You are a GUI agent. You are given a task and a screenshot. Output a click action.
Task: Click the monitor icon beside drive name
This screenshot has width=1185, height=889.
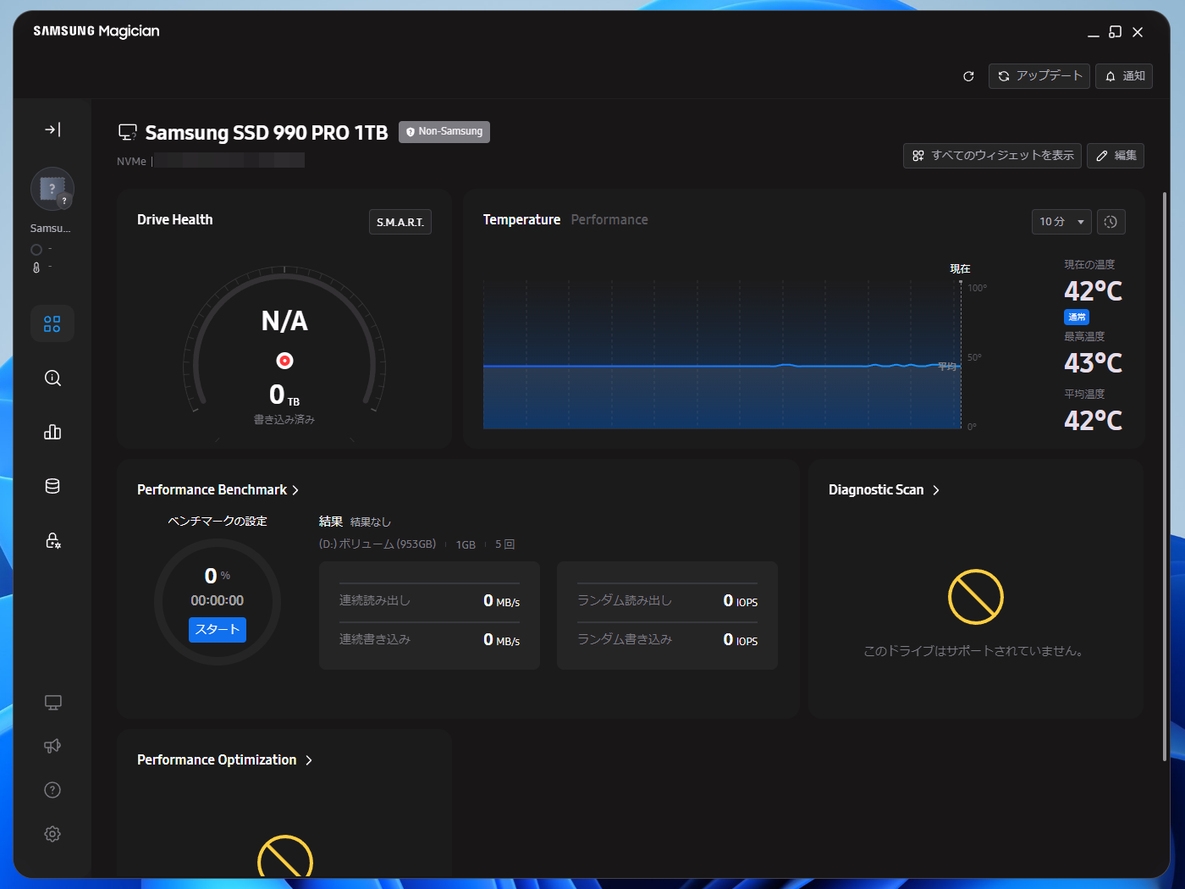128,132
